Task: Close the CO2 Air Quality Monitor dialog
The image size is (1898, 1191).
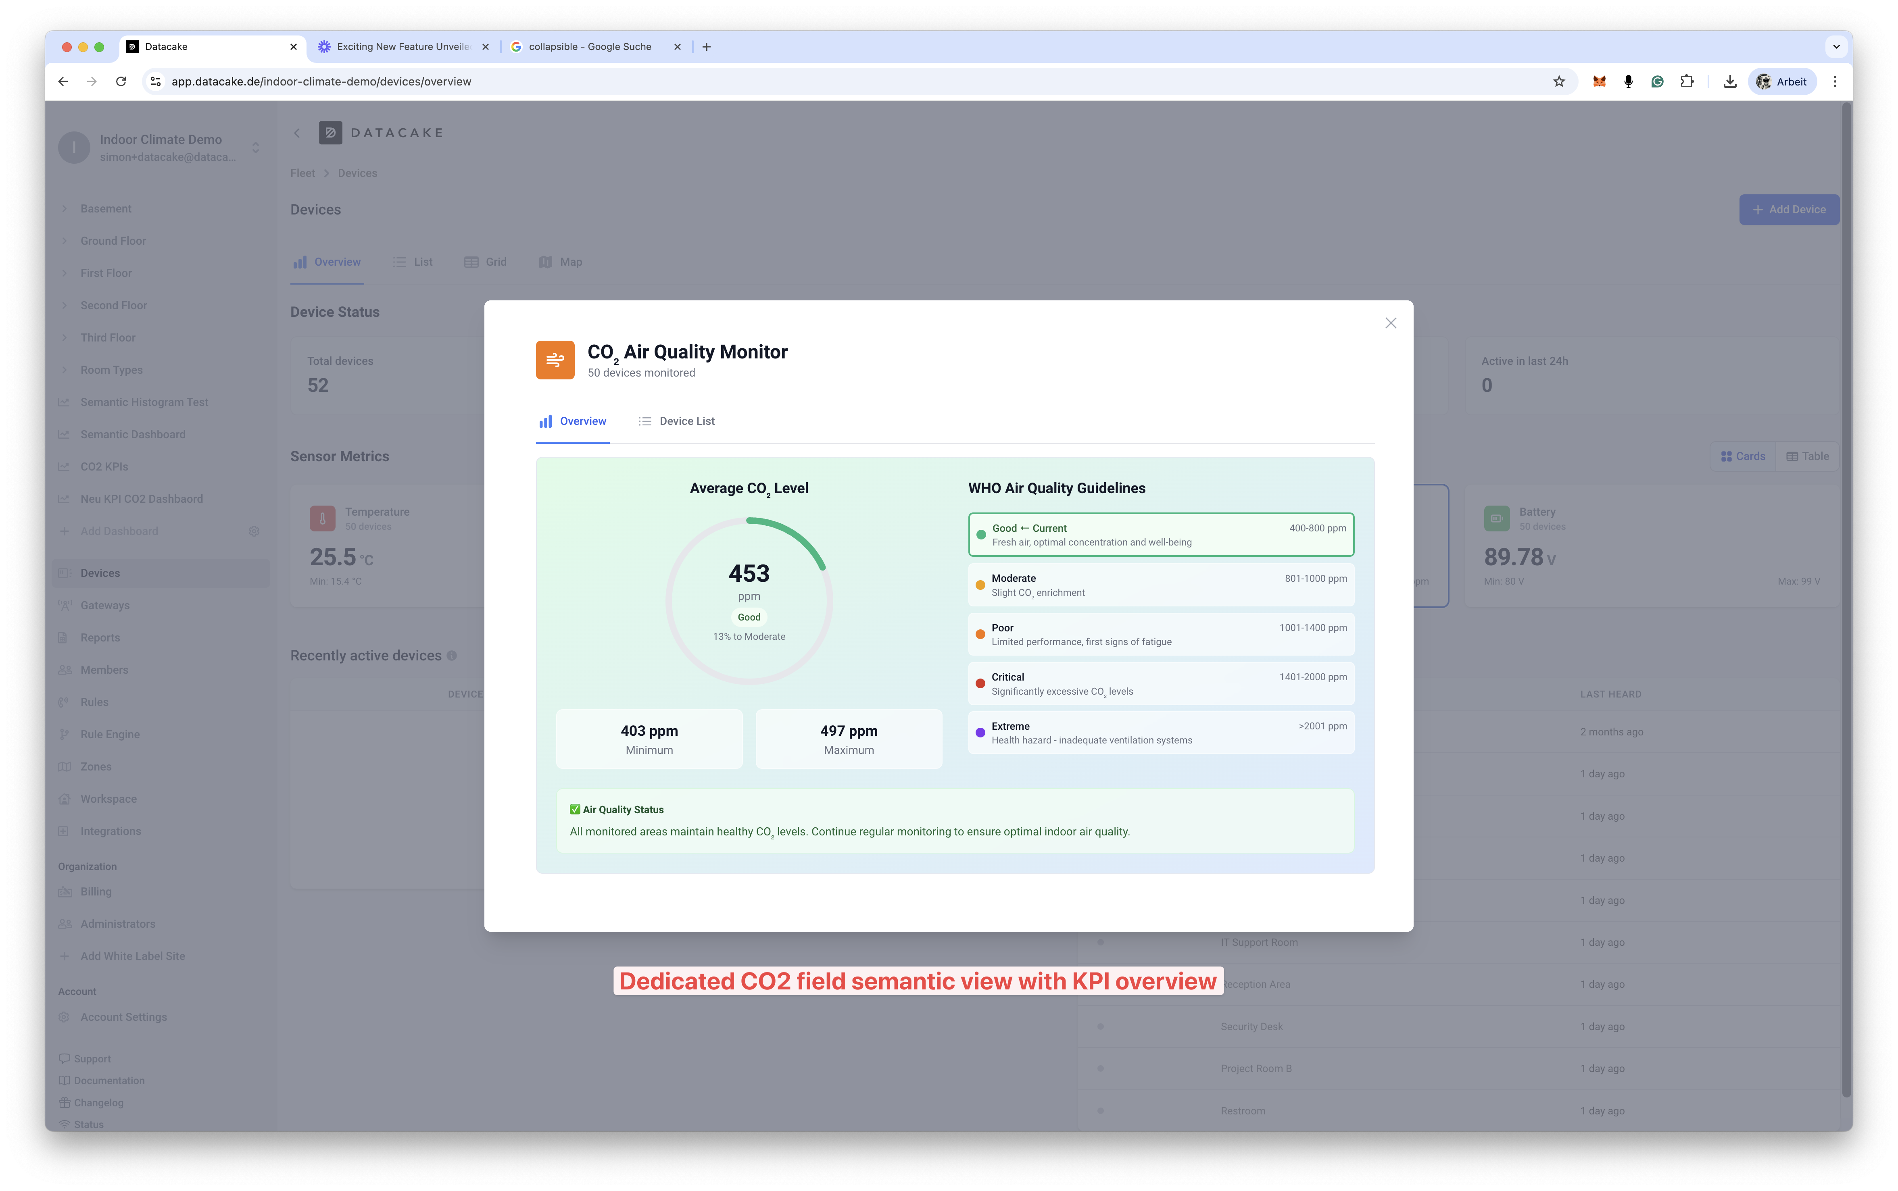Action: 1390,323
